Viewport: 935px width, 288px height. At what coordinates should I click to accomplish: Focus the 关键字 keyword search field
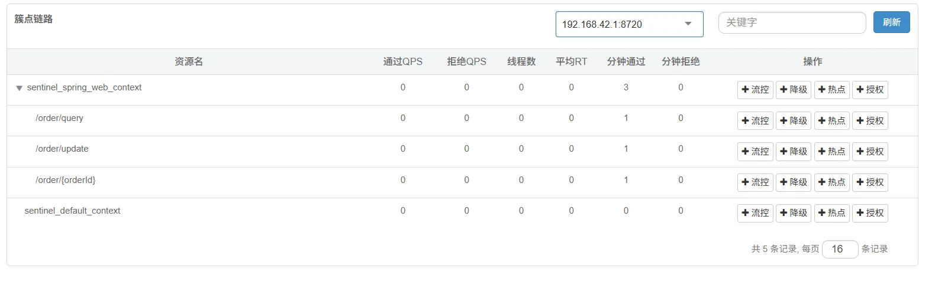[792, 22]
